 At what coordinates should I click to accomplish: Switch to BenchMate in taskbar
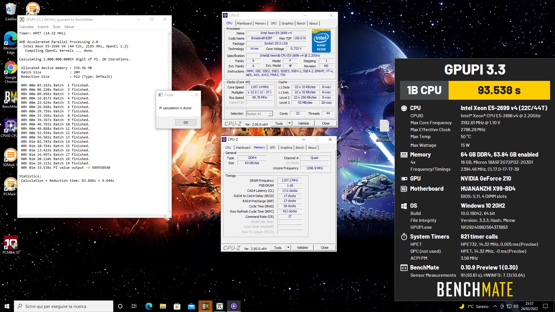pos(205,306)
